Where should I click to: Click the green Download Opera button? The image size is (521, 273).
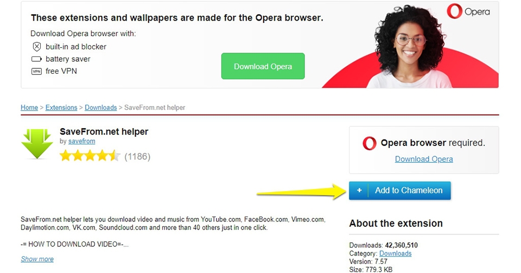click(263, 66)
